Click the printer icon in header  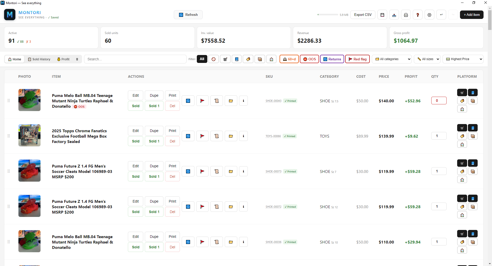click(x=406, y=15)
